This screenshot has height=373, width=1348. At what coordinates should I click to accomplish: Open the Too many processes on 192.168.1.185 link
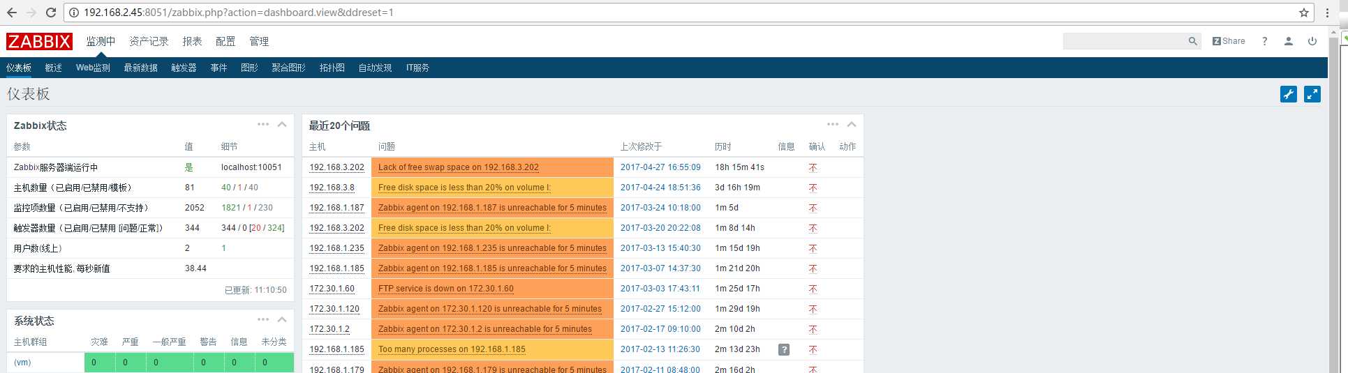point(452,349)
